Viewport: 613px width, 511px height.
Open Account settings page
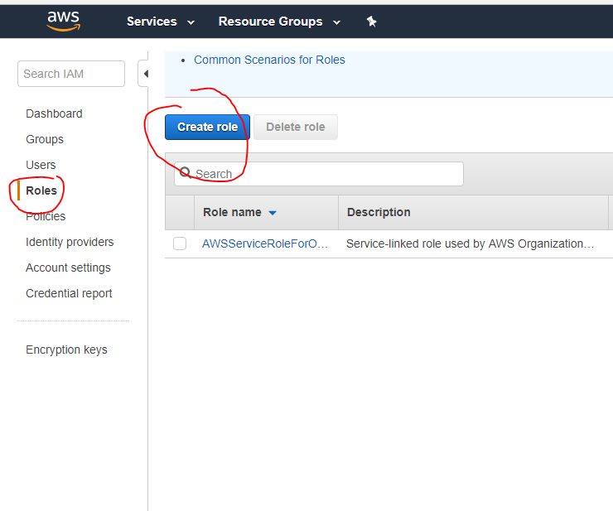click(x=68, y=268)
